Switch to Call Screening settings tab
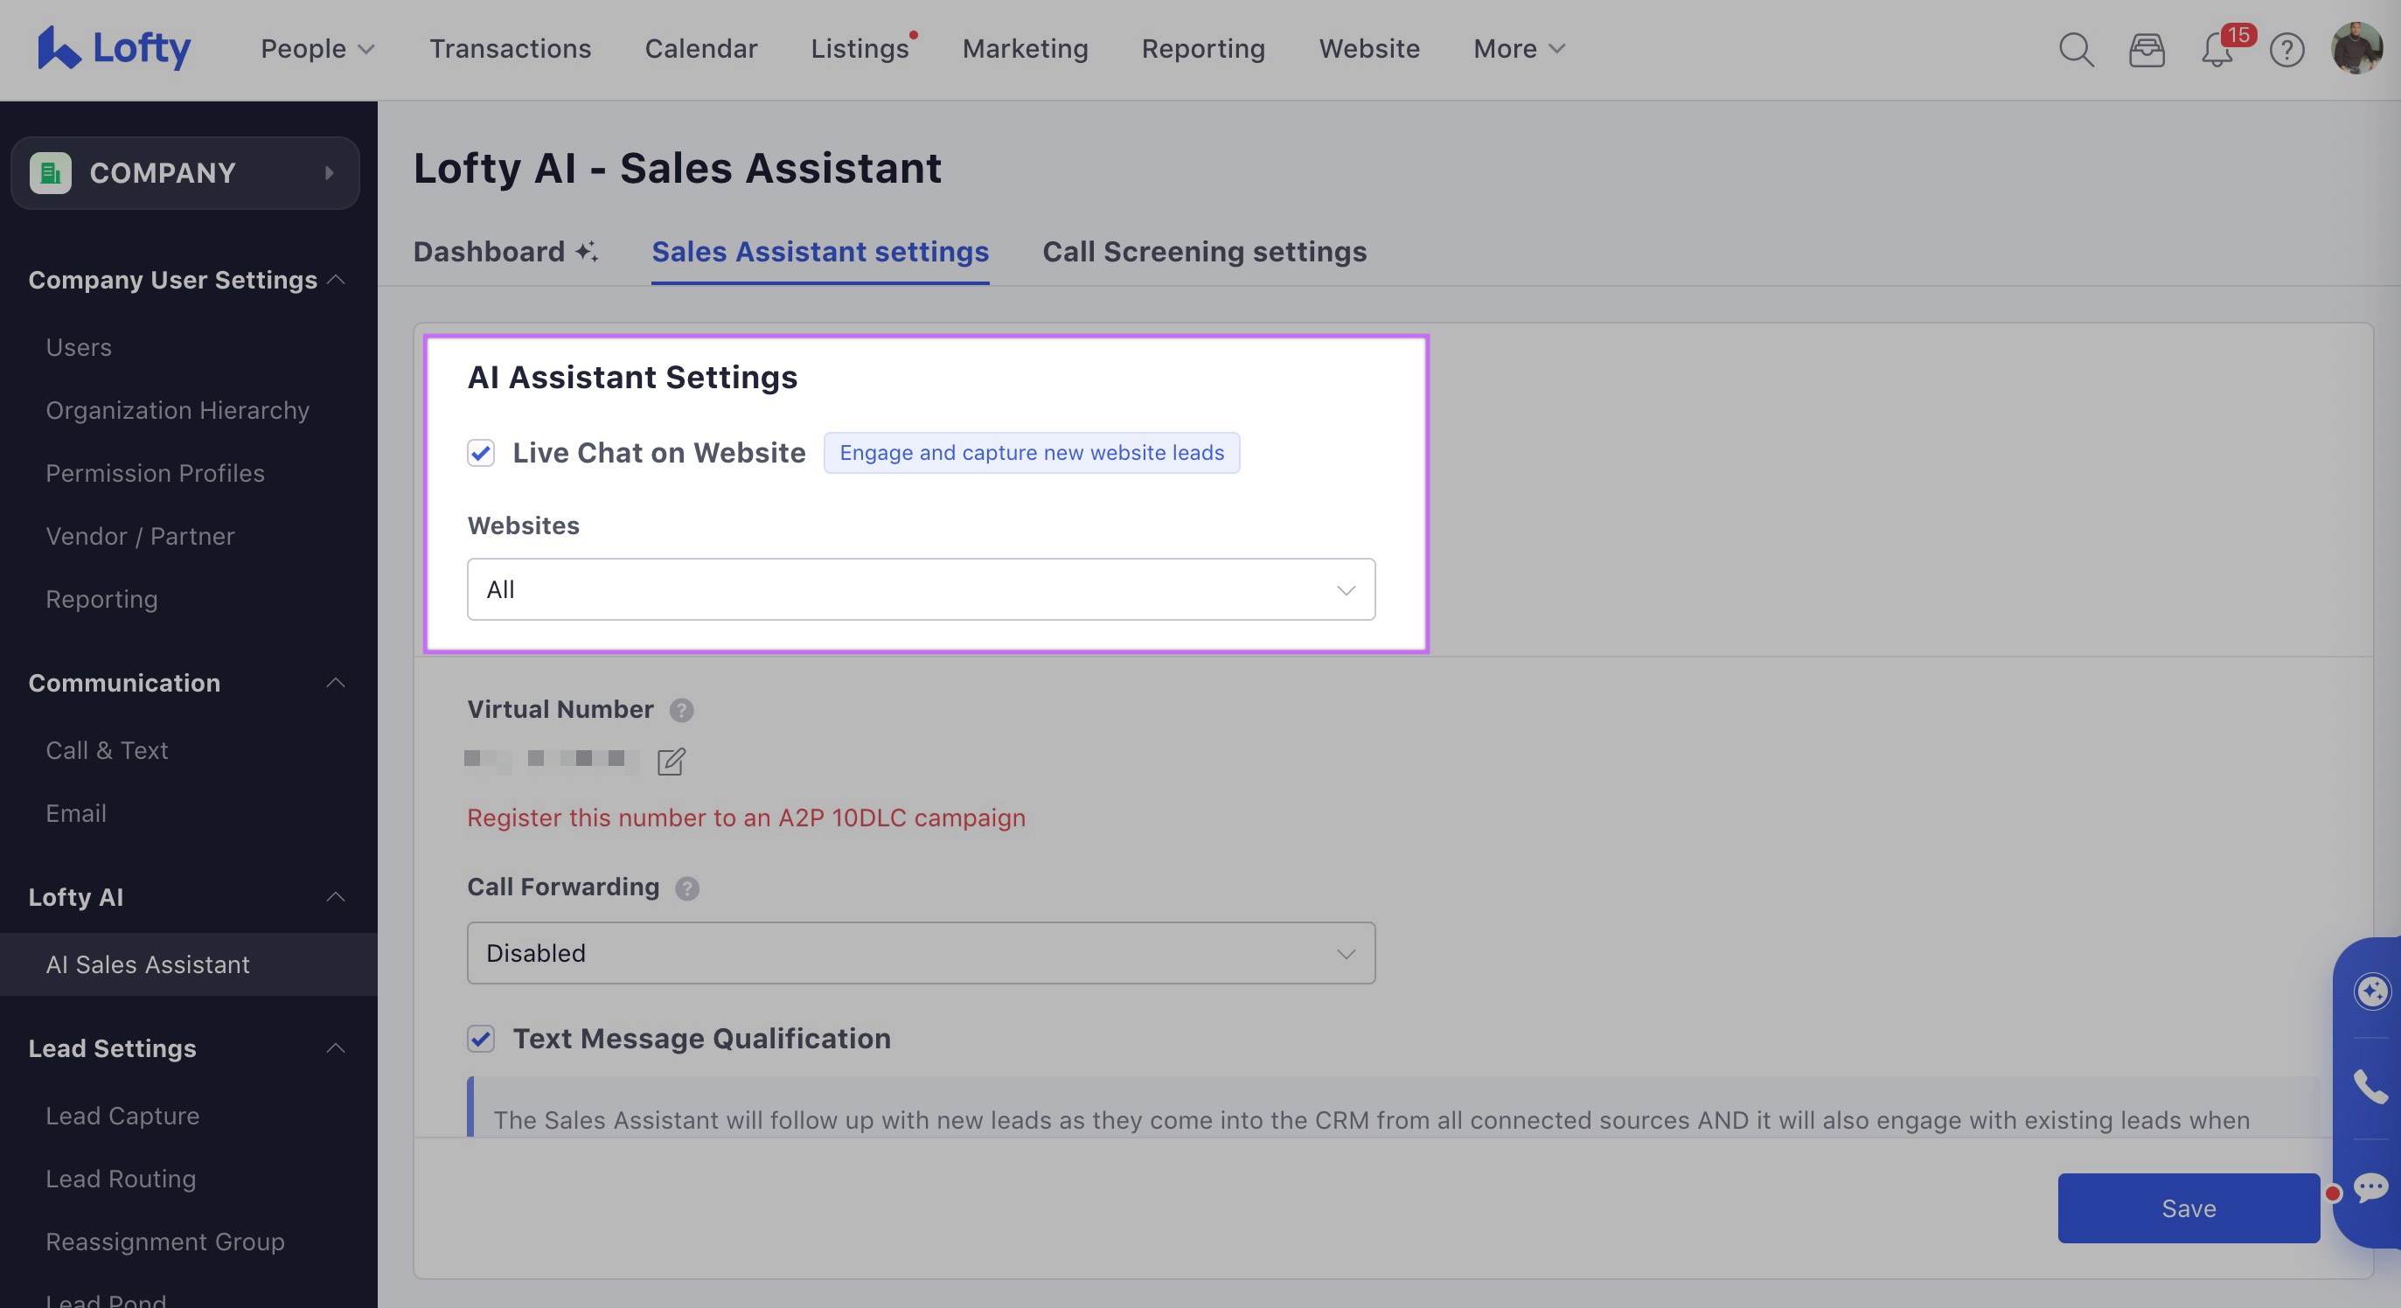This screenshot has height=1308, width=2401. point(1204,251)
